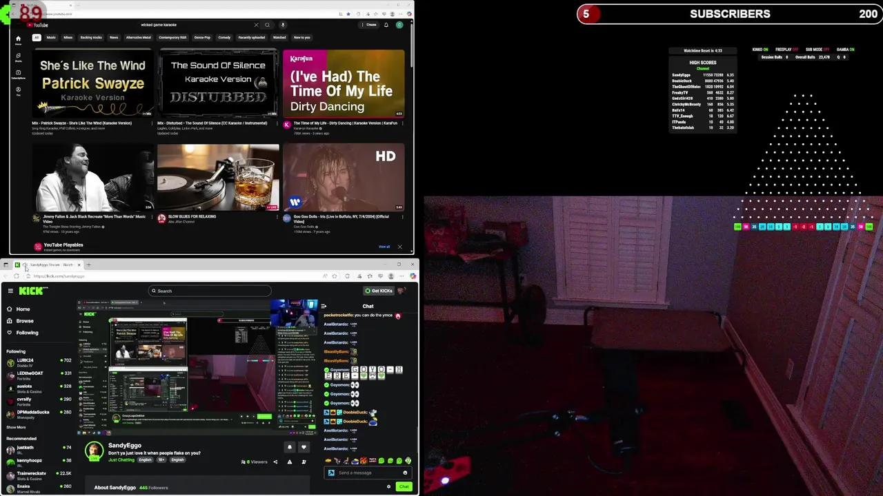Select the 'Music' filter chip
This screenshot has height=496, width=883.
pos(51,37)
